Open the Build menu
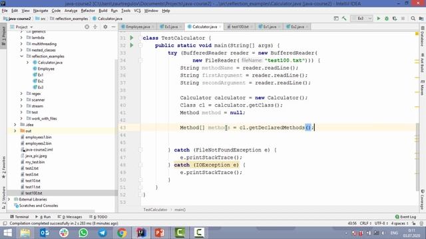This screenshot has height=239, width=426. [103, 11]
